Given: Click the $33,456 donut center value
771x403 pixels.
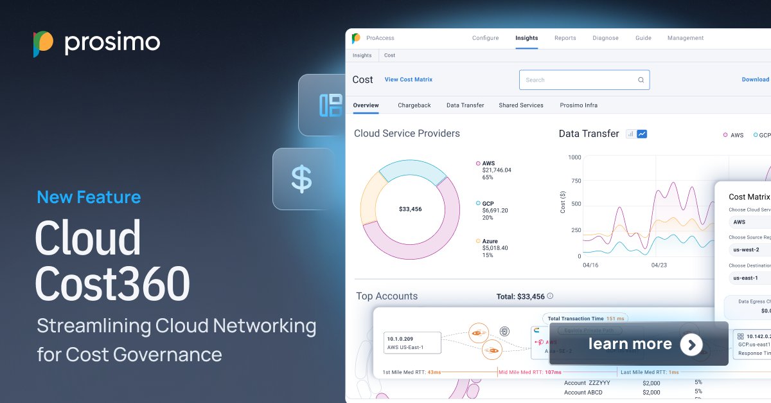Looking at the screenshot, I should 410,210.
